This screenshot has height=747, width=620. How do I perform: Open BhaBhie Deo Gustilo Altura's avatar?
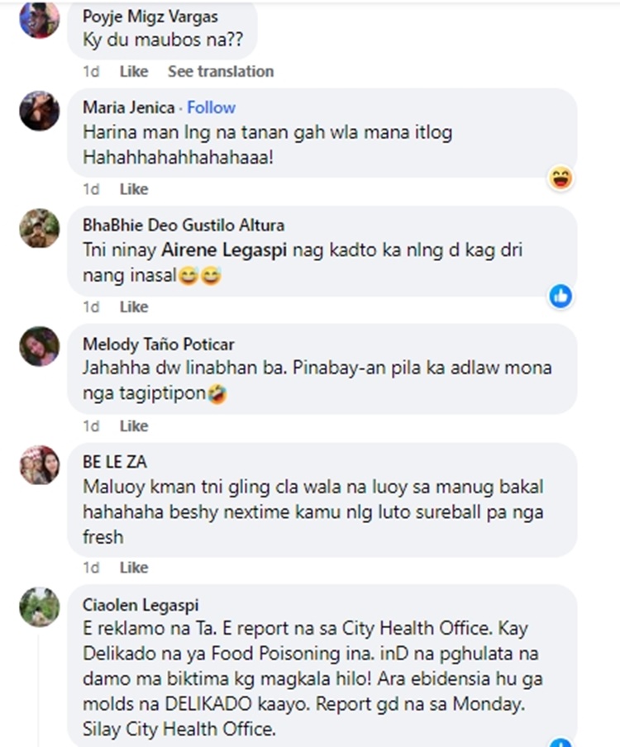(x=39, y=228)
